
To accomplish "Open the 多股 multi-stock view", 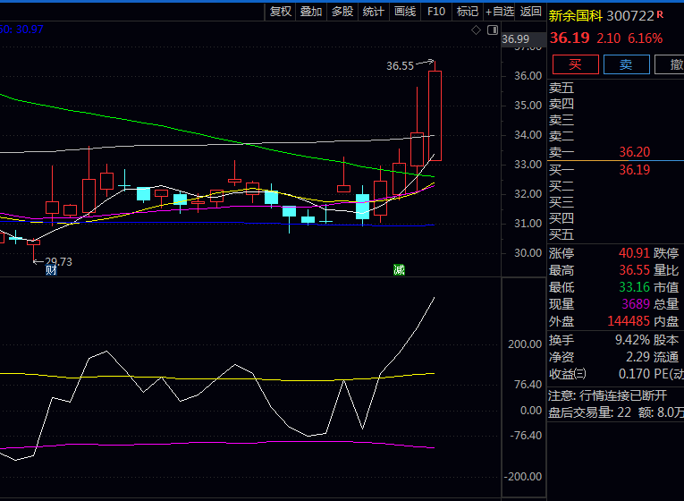I will (x=342, y=12).
